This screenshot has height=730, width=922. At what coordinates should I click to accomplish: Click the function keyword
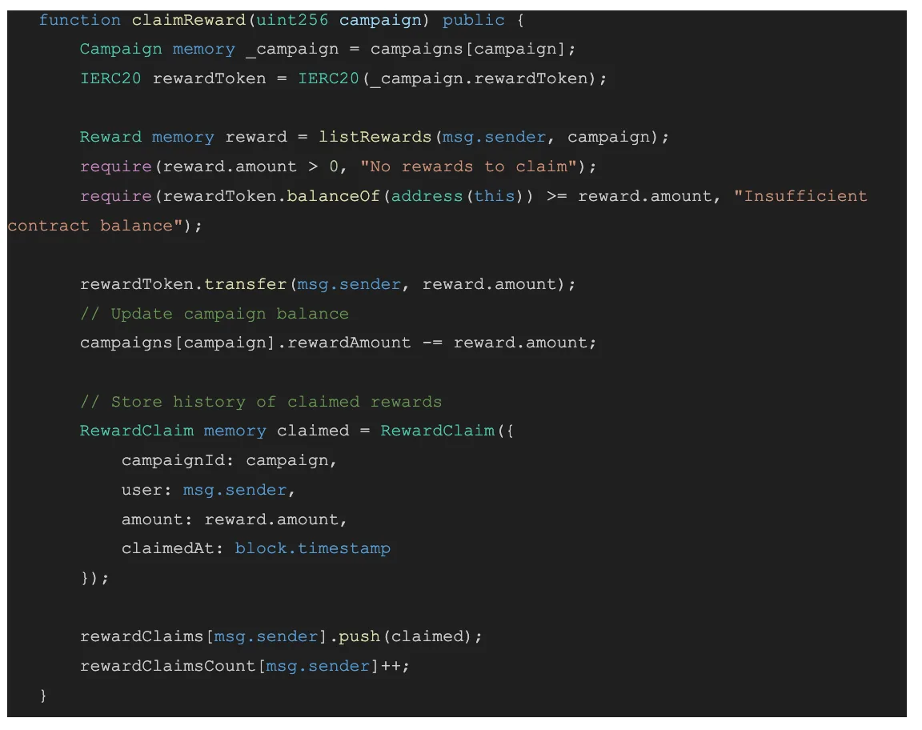point(79,20)
